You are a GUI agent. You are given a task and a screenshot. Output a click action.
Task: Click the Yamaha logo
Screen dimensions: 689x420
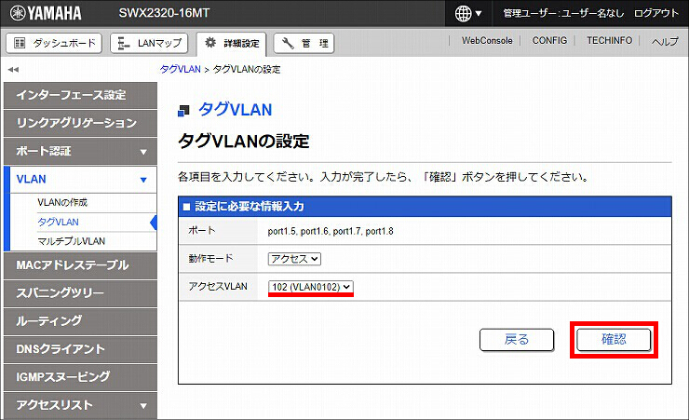click(46, 13)
